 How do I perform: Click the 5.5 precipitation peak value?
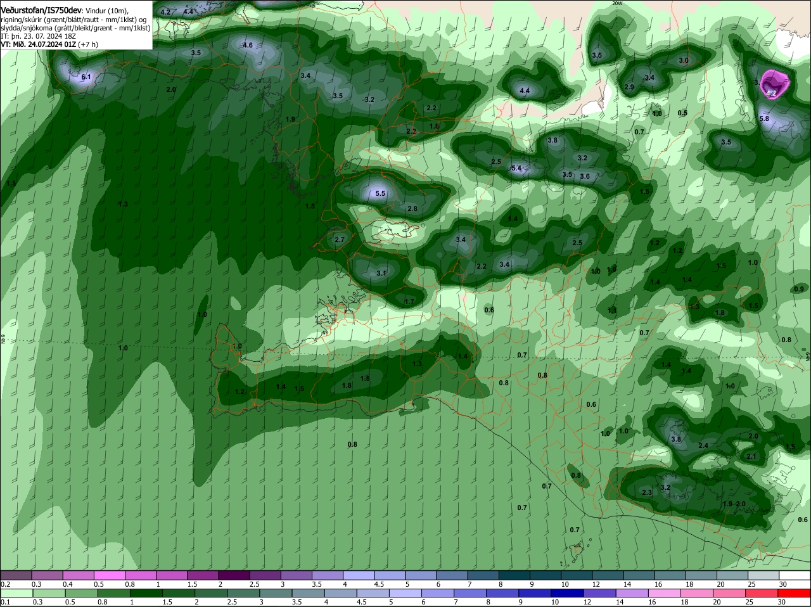pos(380,193)
